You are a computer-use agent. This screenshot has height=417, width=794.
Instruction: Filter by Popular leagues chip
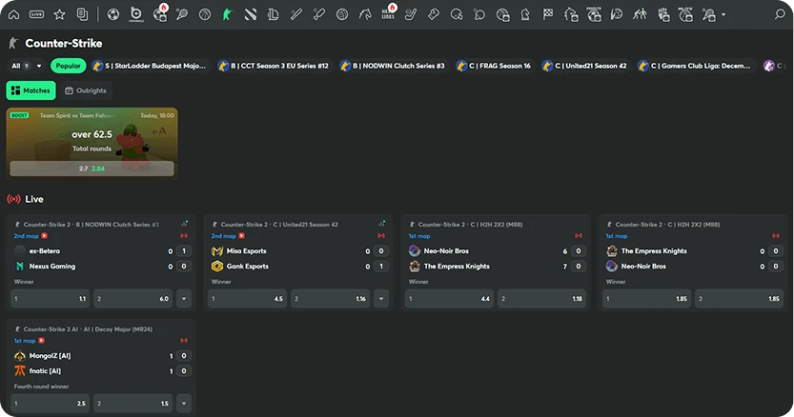(x=68, y=66)
